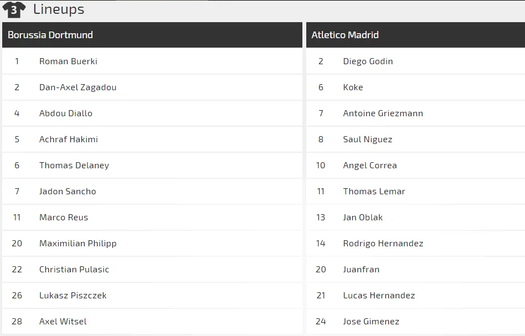The image size is (525, 336).
Task: Click the Lineups section heading
Action: point(59,9)
